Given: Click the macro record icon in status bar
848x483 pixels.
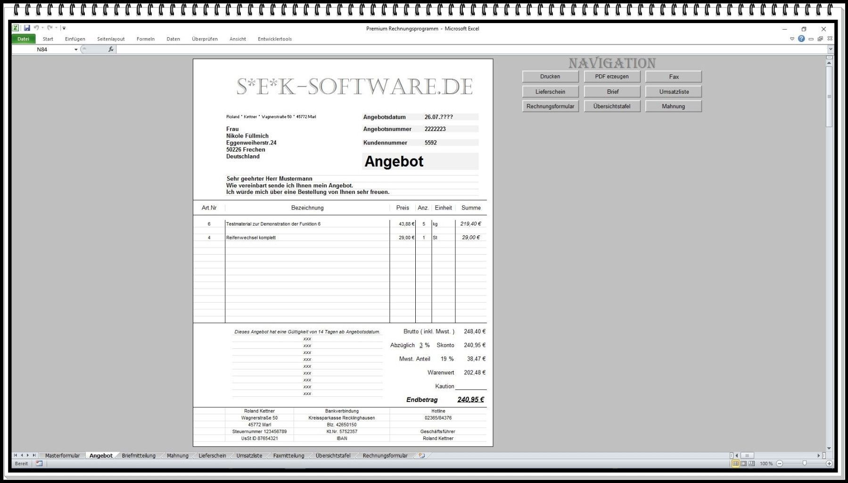Looking at the screenshot, I should (39, 464).
